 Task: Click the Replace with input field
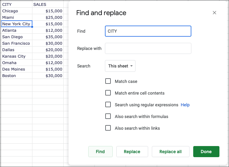[148, 48]
